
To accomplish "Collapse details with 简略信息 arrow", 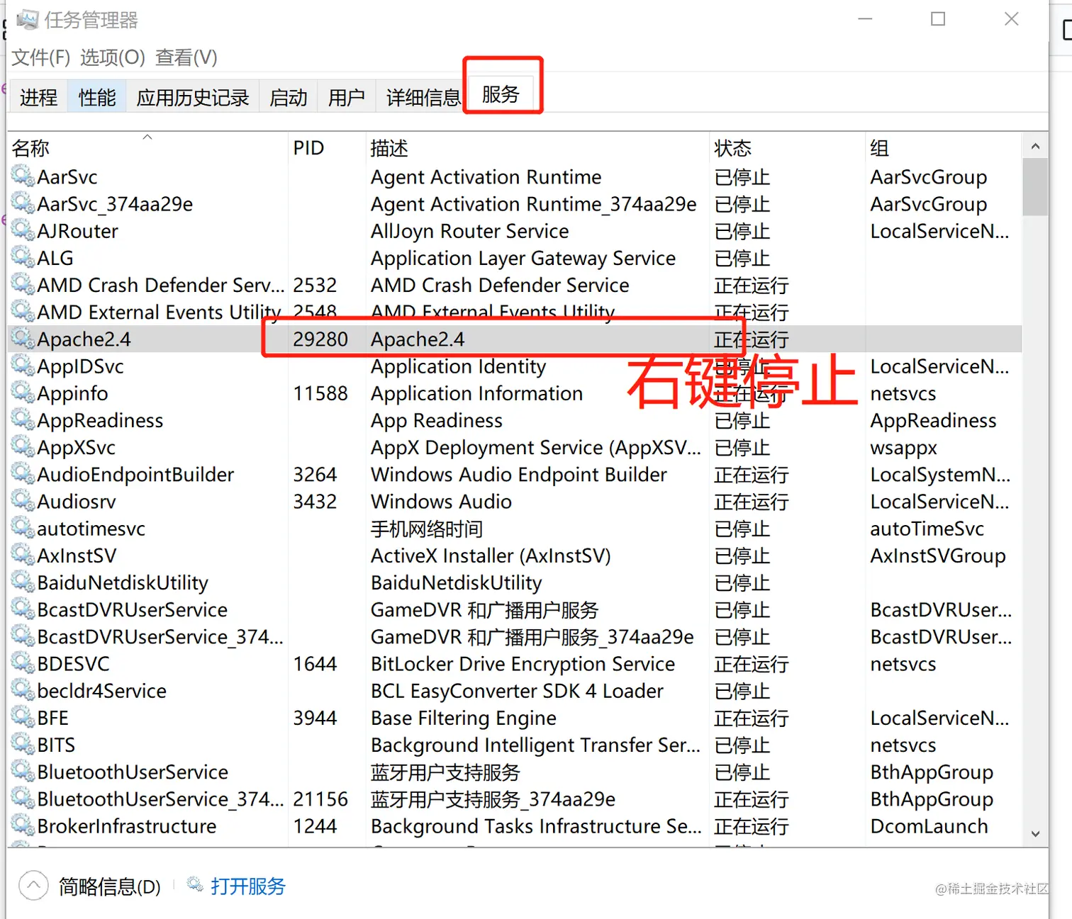I will pos(33,886).
